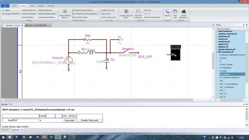
Task: Open Library Operations icon
Action: click(x=184, y=11)
